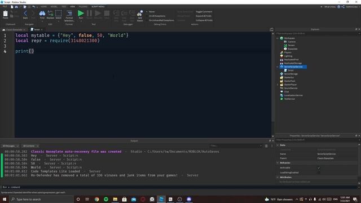Open Find with the binoculars icon
This screenshot has height=203, width=361.
[x=42, y=14]
